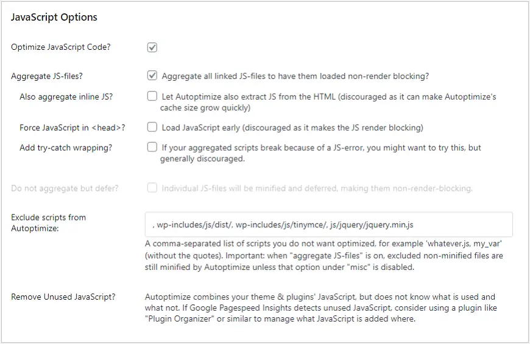Enable the Also aggregate inline JS checkbox
Viewport: 530px width, 344px height.
tap(152, 97)
